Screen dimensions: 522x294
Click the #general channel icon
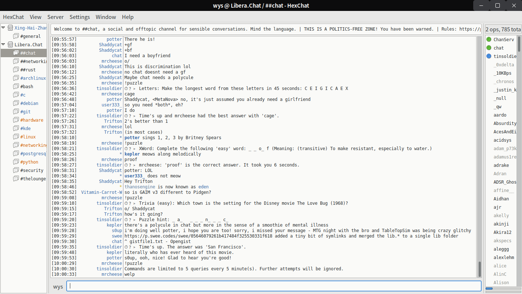[16, 36]
